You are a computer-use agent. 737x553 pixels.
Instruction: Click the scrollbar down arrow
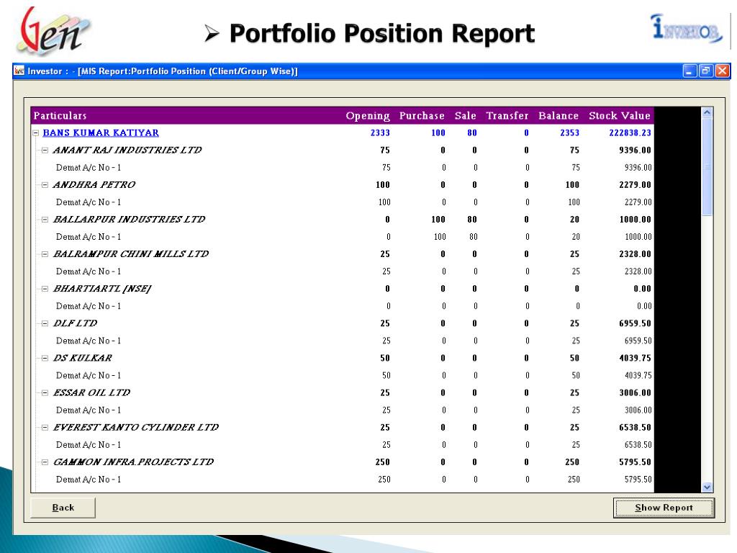[707, 487]
